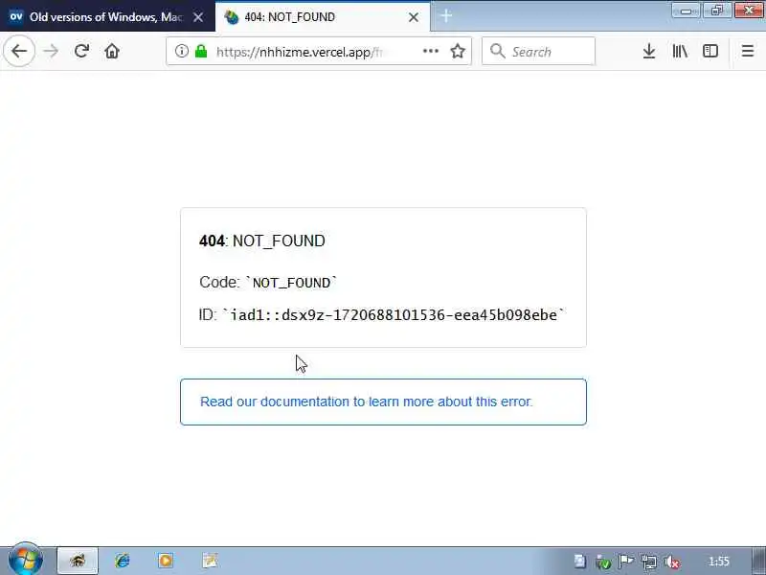The width and height of the screenshot is (766, 575).
Task: Click the Action Center flag tray icon
Action: (626, 562)
